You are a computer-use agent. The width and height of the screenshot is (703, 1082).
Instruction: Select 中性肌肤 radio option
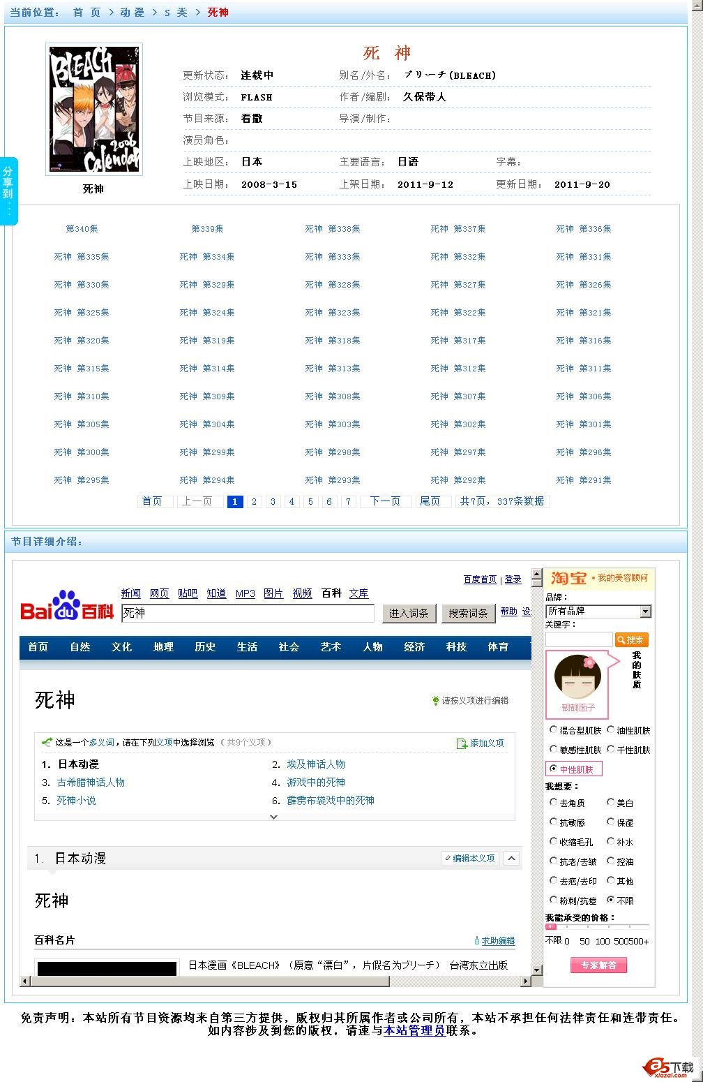554,769
